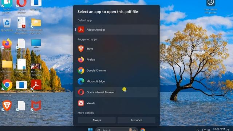
Task: Select Google Chrome to open the PDF
Action: 116,70
